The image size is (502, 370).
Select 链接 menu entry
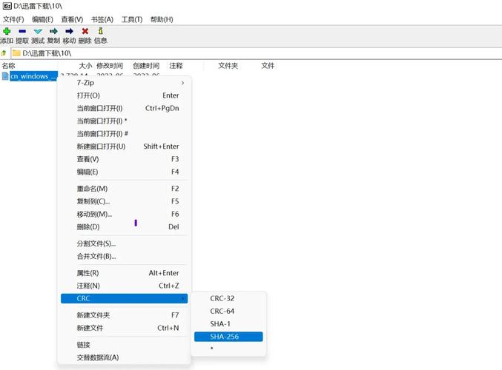125,345
